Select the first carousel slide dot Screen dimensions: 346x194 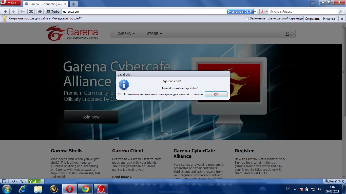pyautogui.click(x=162, y=133)
